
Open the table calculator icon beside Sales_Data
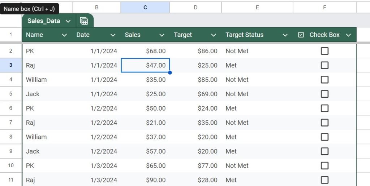tap(84, 21)
